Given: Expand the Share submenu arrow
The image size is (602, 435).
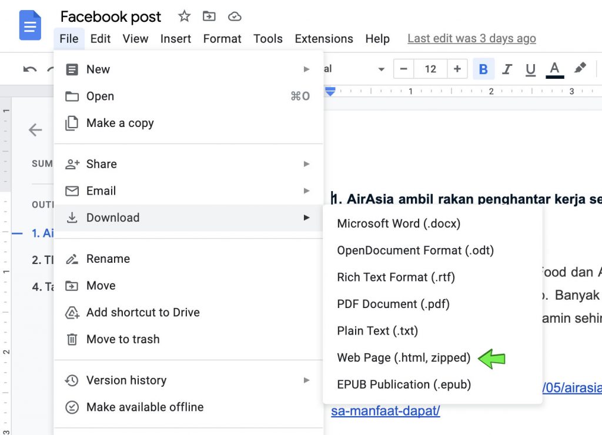Looking at the screenshot, I should pyautogui.click(x=306, y=164).
